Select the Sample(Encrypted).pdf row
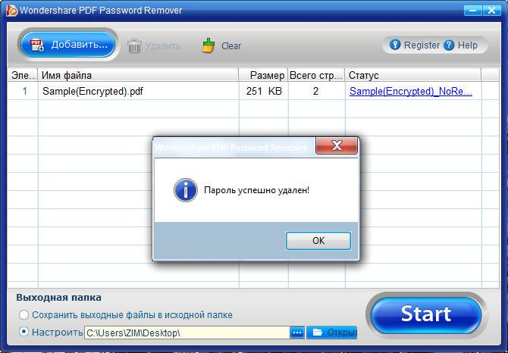Image resolution: width=508 pixels, height=353 pixels. tap(244, 91)
